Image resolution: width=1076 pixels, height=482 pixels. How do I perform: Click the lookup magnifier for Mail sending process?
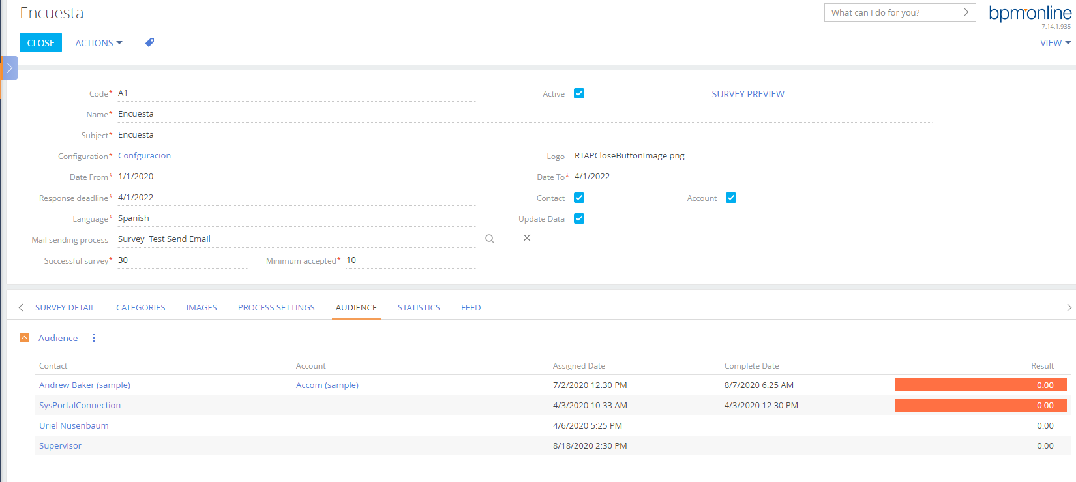coord(490,239)
